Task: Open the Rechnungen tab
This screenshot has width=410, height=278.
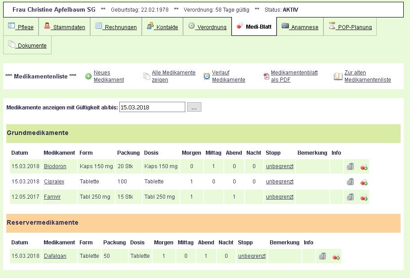Action: pyautogui.click(x=116, y=27)
